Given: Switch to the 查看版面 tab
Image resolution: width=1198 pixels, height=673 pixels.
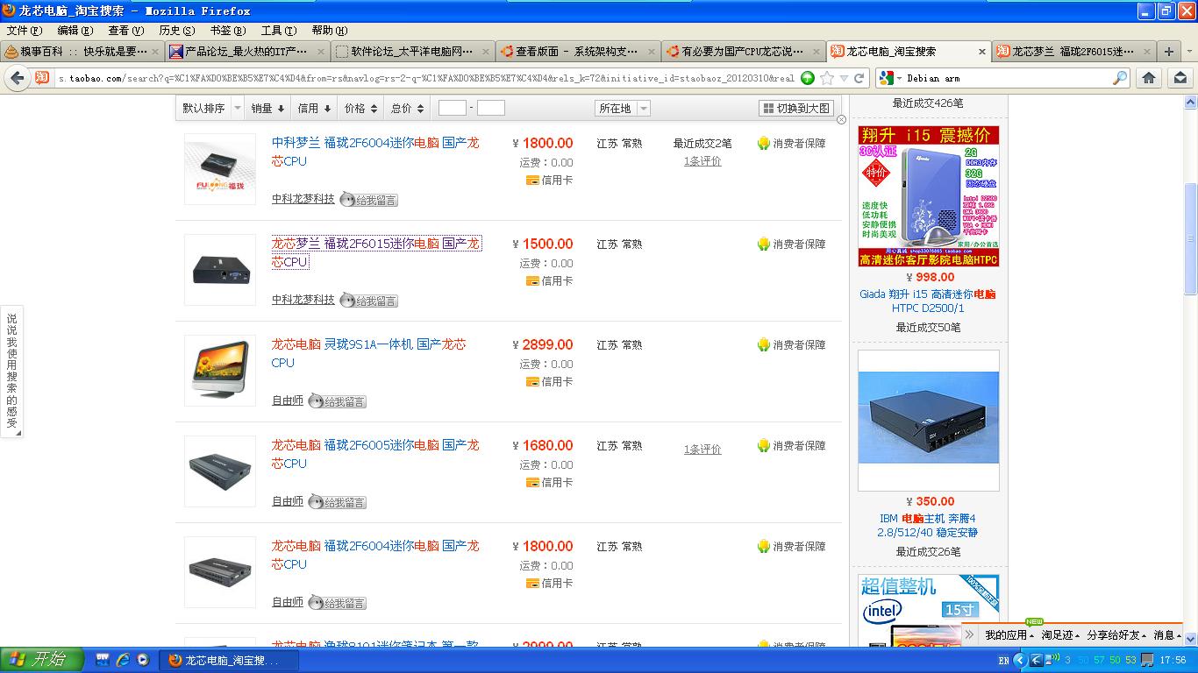Looking at the screenshot, I should 578,51.
